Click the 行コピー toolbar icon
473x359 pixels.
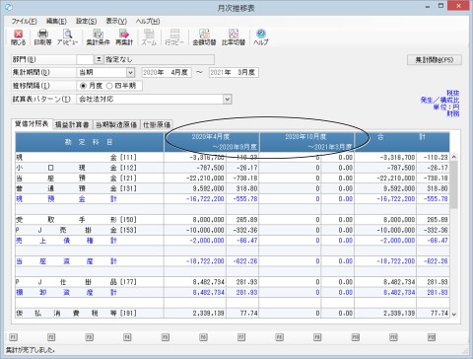(x=174, y=37)
